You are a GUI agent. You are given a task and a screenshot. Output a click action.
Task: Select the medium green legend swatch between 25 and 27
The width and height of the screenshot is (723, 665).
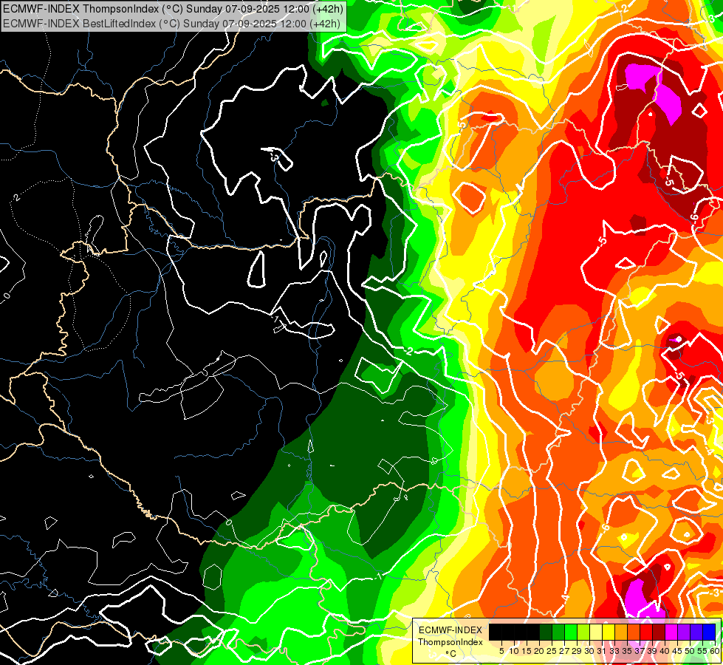coord(558,632)
